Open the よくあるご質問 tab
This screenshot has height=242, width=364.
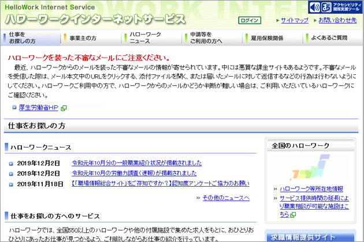[328, 38]
